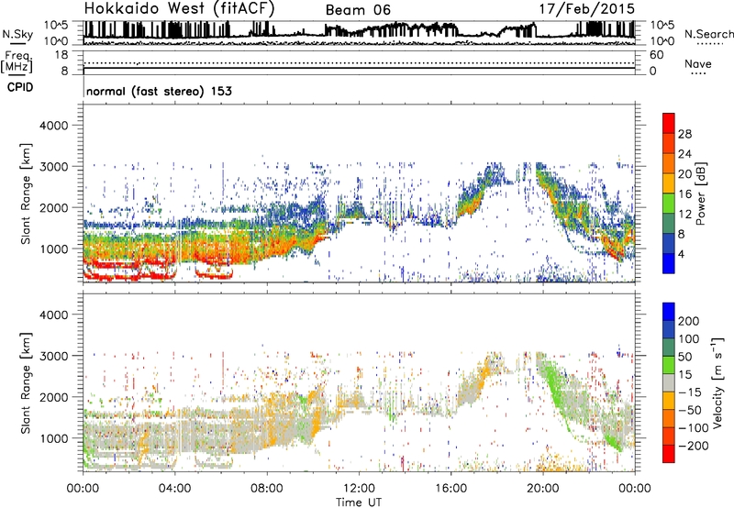Viewport: 734px width, 508px height.
Task: Click the '2000' tick in the power panel
Action: [53, 207]
